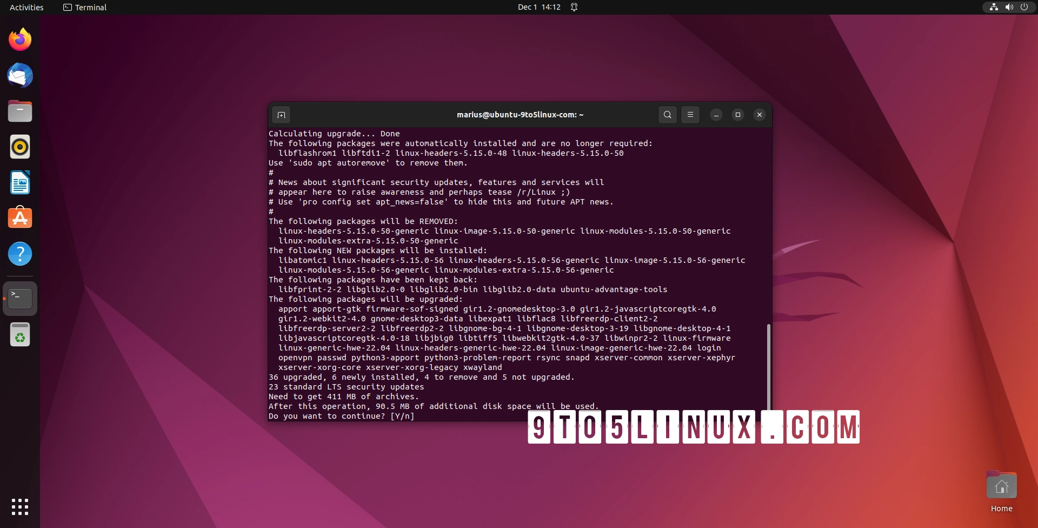This screenshot has height=528, width=1038.
Task: Open terminal search
Action: [667, 115]
